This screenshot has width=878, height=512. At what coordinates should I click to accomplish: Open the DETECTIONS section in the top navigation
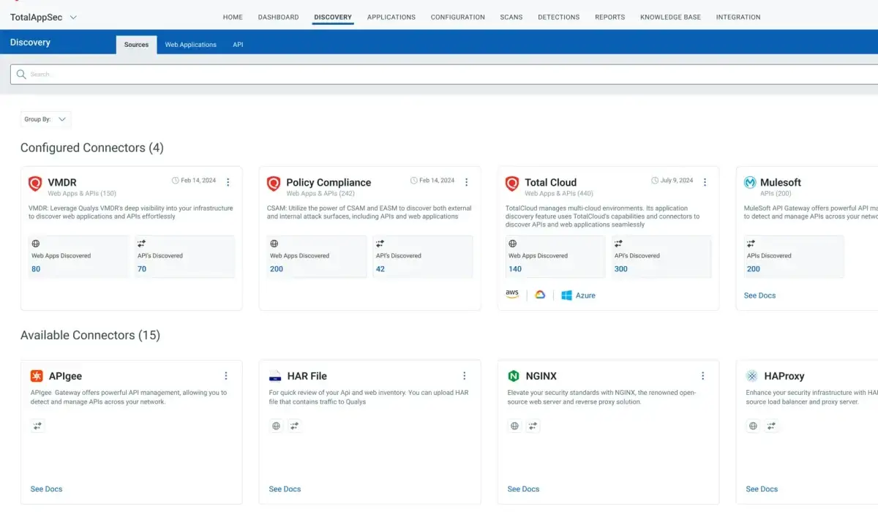(558, 17)
